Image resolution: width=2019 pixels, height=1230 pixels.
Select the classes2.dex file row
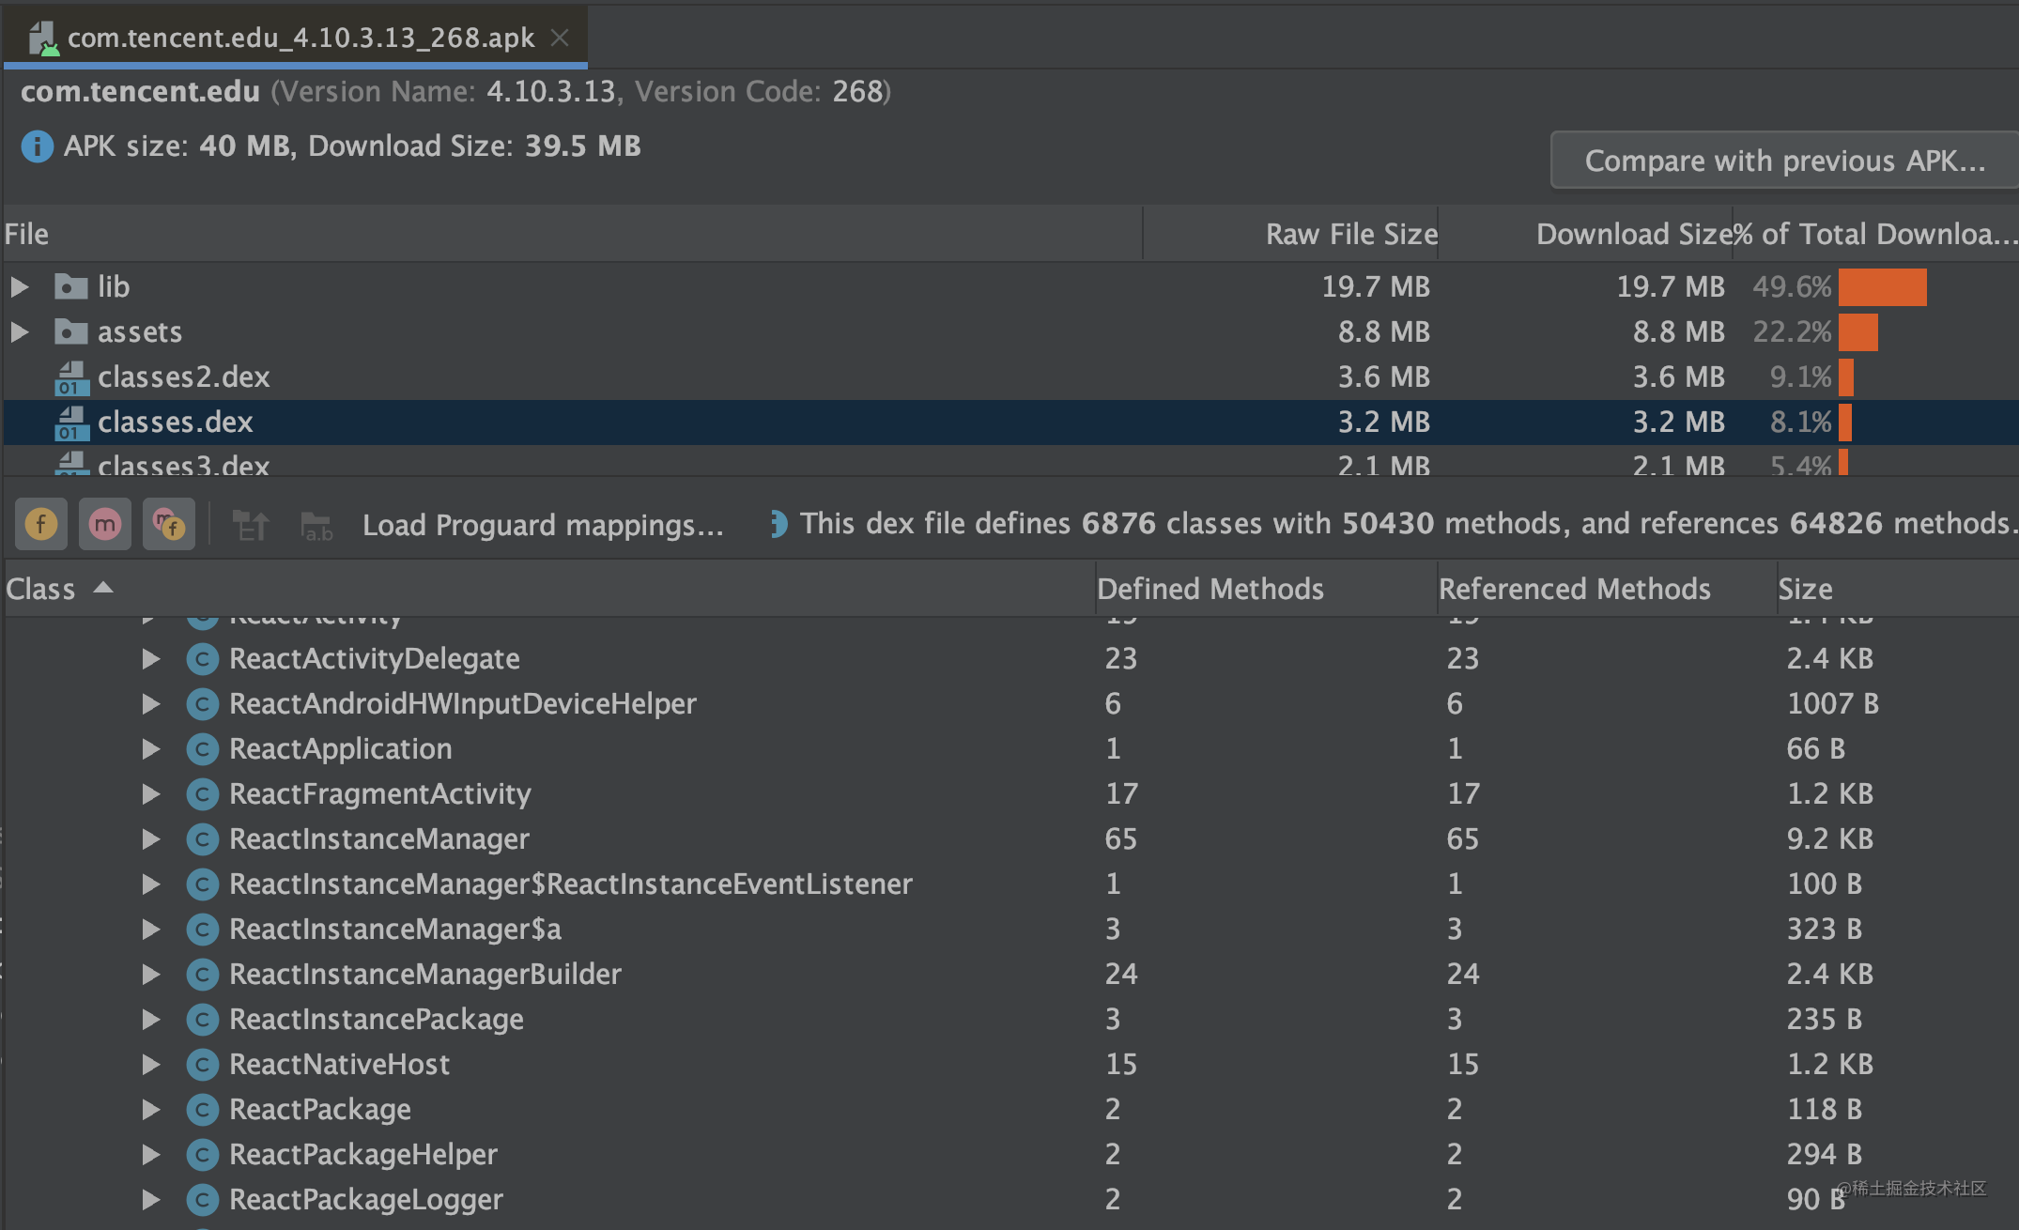click(1011, 377)
